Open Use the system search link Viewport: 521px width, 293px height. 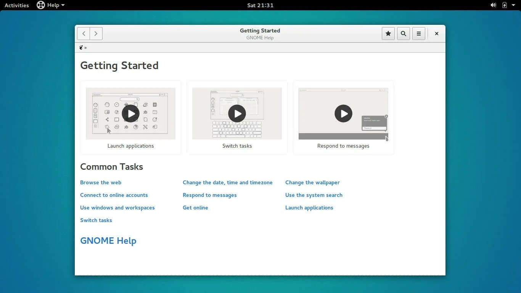pyautogui.click(x=314, y=195)
